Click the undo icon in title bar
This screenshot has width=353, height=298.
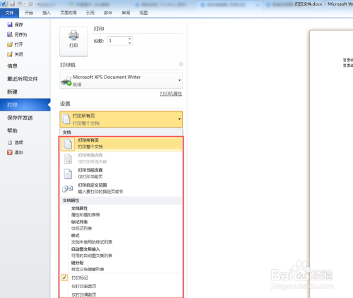[20, 4]
